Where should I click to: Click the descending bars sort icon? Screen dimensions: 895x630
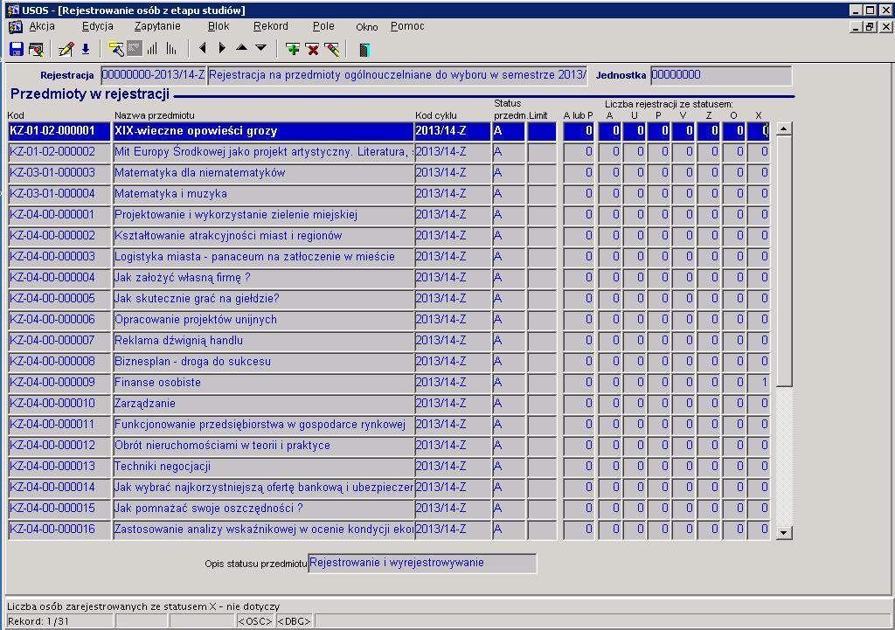coord(171,49)
